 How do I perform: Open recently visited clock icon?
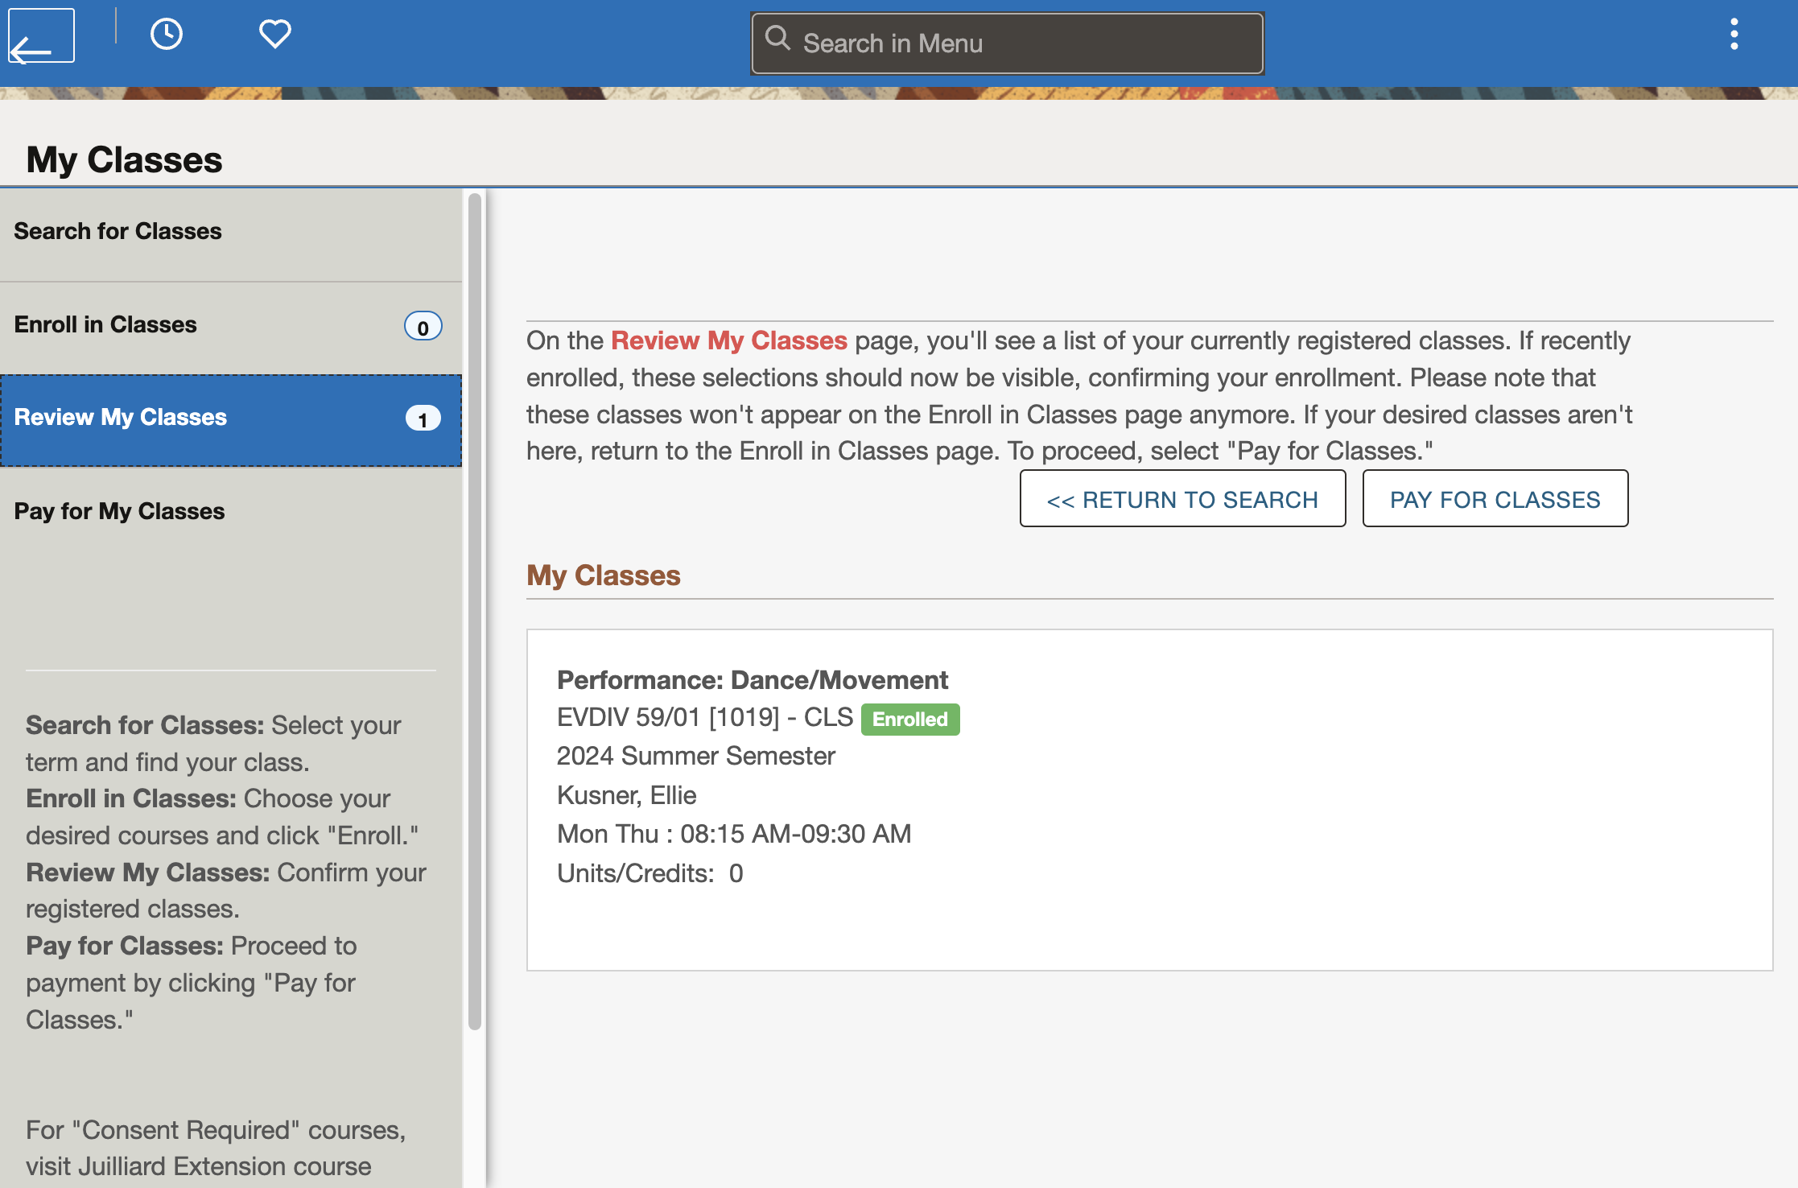pos(167,35)
